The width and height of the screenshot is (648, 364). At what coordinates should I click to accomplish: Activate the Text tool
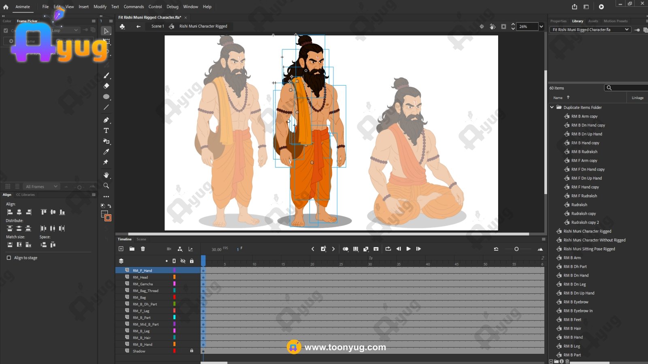coord(106,131)
